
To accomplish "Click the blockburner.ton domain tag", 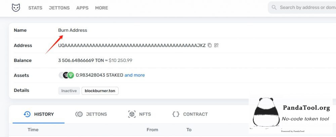I will [100, 91].
